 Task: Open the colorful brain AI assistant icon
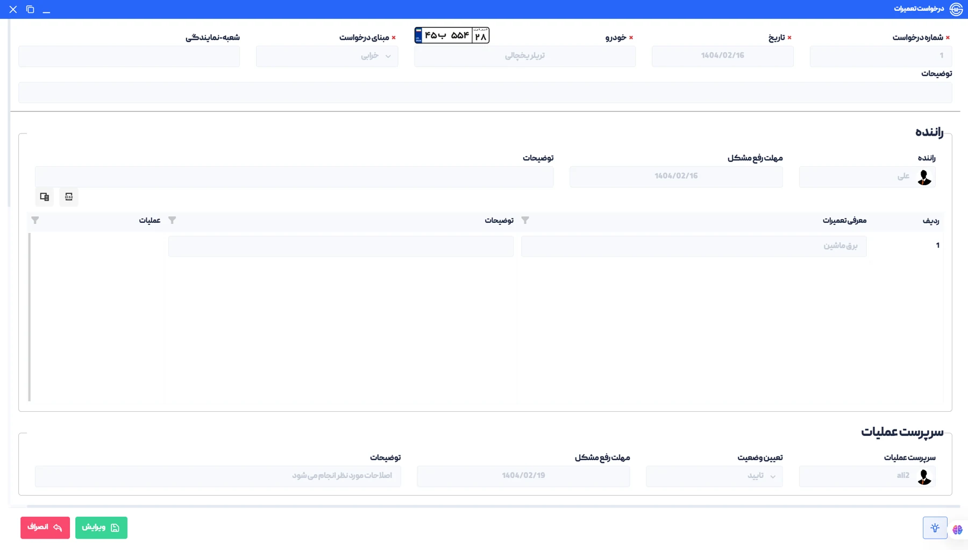click(x=958, y=530)
